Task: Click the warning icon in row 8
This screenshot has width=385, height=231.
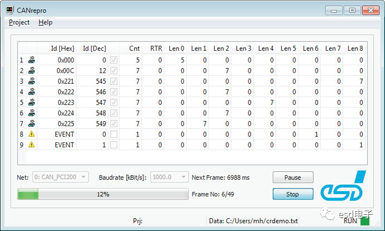Action: 32,134
